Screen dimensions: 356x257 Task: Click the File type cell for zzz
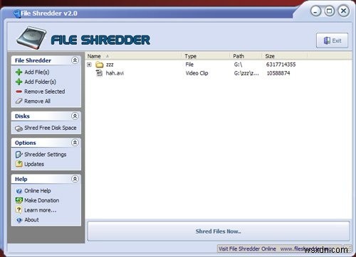(189, 65)
